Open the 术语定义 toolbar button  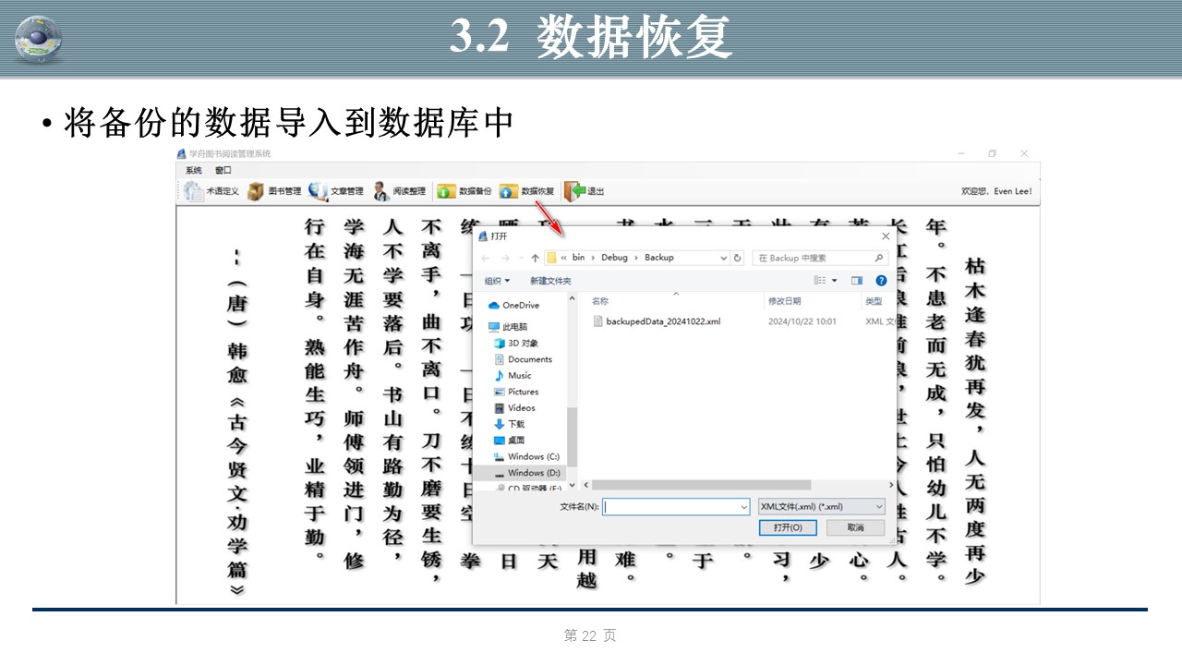(x=211, y=191)
